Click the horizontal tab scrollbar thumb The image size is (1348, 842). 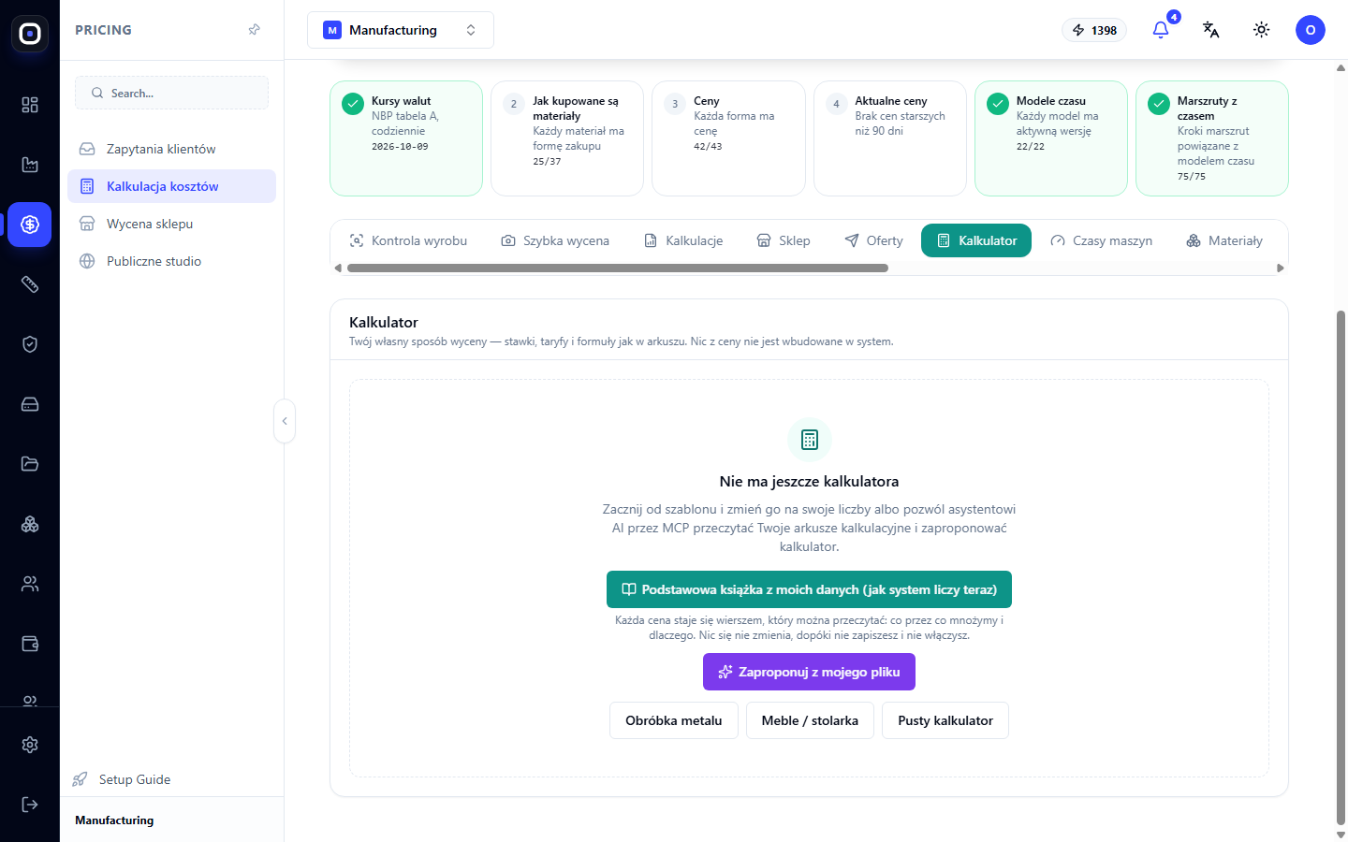618,269
